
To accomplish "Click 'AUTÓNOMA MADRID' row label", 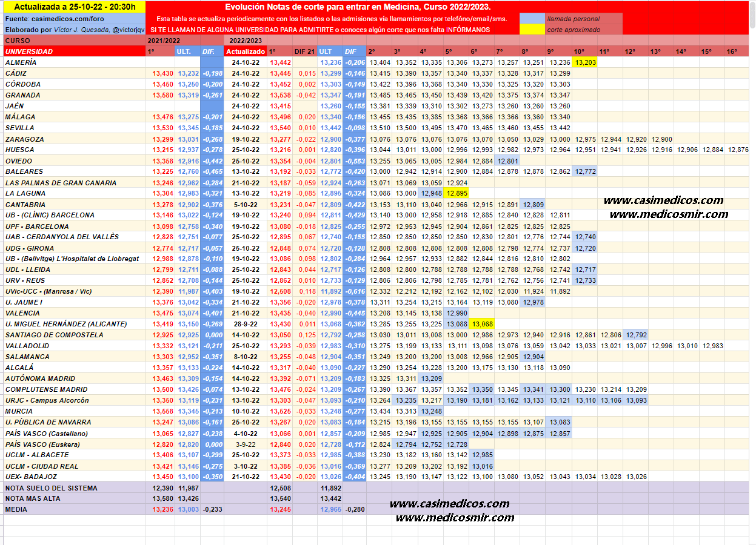I will pyautogui.click(x=40, y=378).
